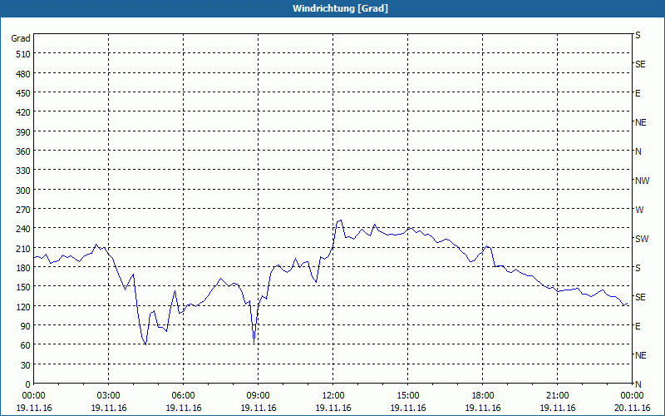The width and height of the screenshot is (665, 416).
Task: Click the 12:00 time label
Action: pyautogui.click(x=333, y=396)
